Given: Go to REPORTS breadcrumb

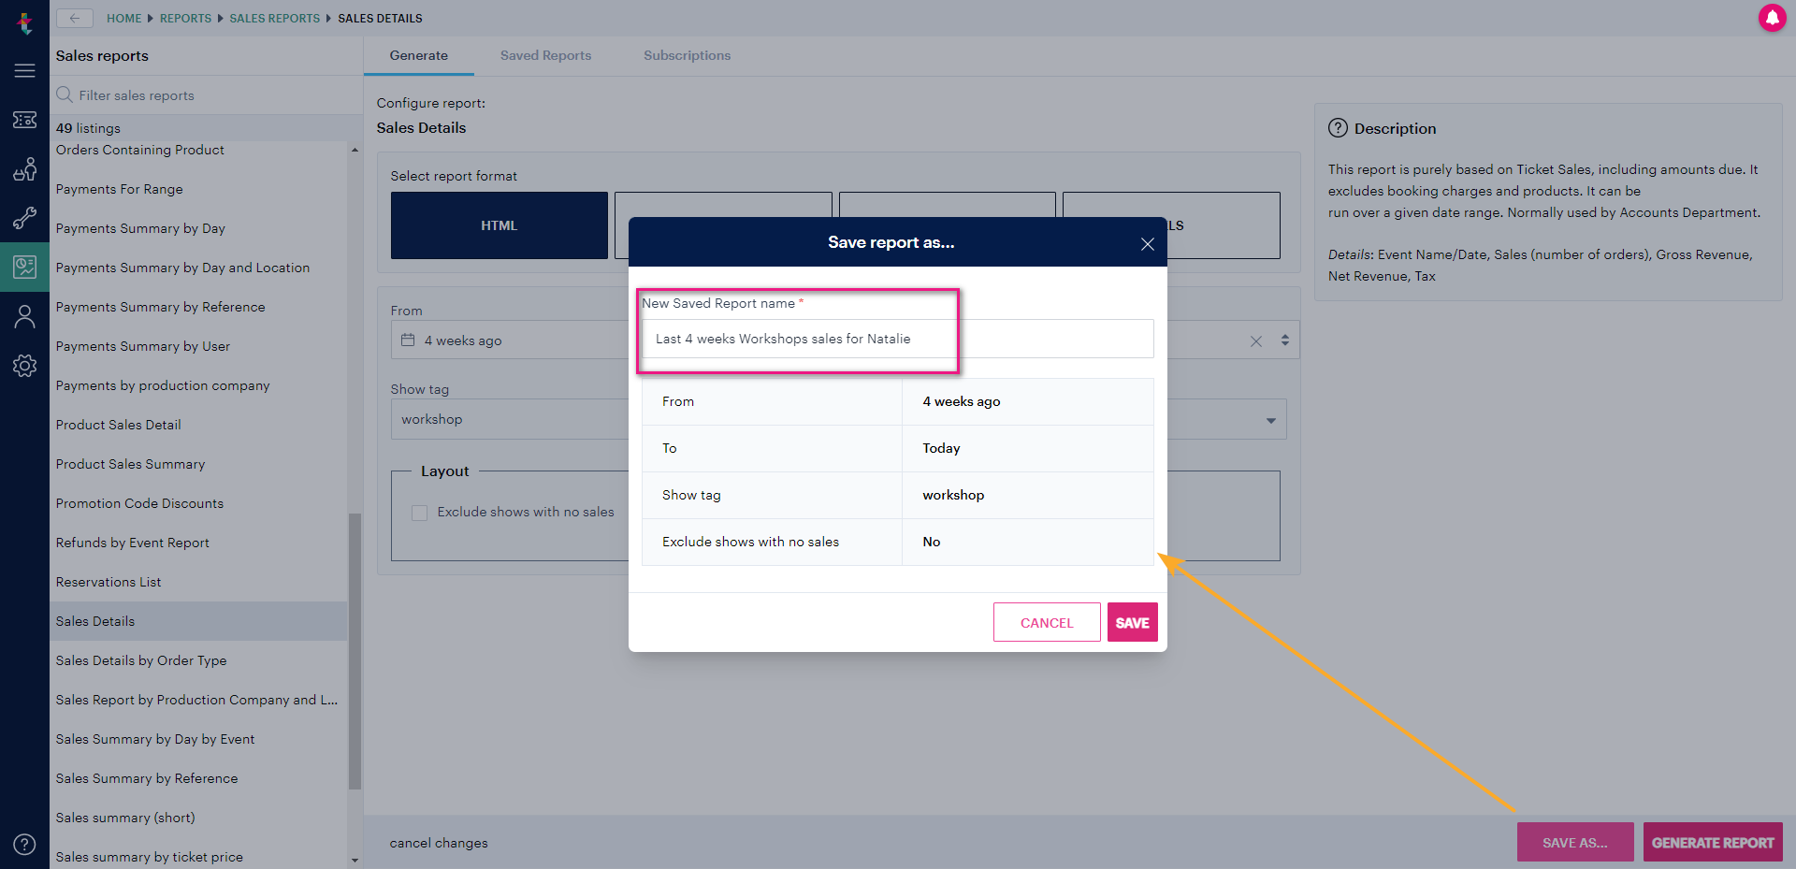Looking at the screenshot, I should (x=185, y=18).
